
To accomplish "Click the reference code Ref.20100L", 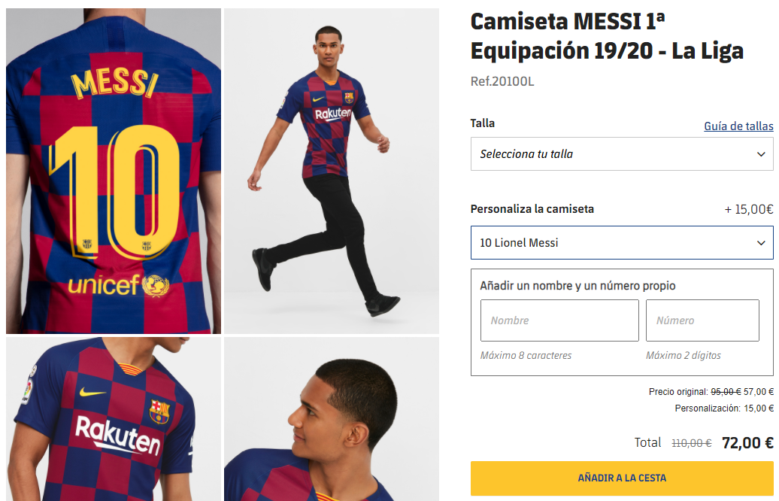I will coord(502,81).
